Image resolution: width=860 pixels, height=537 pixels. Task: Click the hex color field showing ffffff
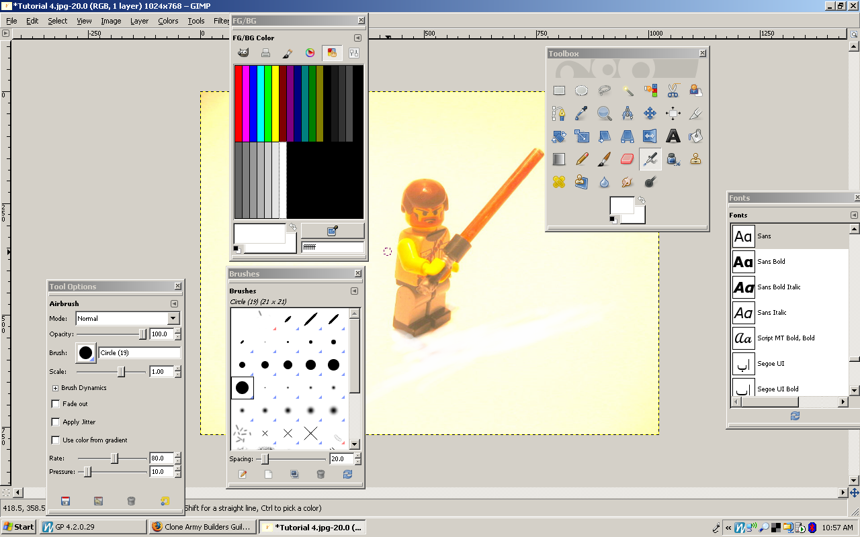tap(333, 248)
